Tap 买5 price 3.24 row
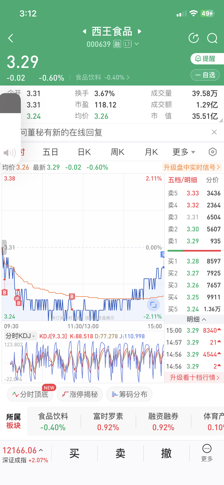Viewport: 224px width, 485px height. pyautogui.click(x=194, y=309)
